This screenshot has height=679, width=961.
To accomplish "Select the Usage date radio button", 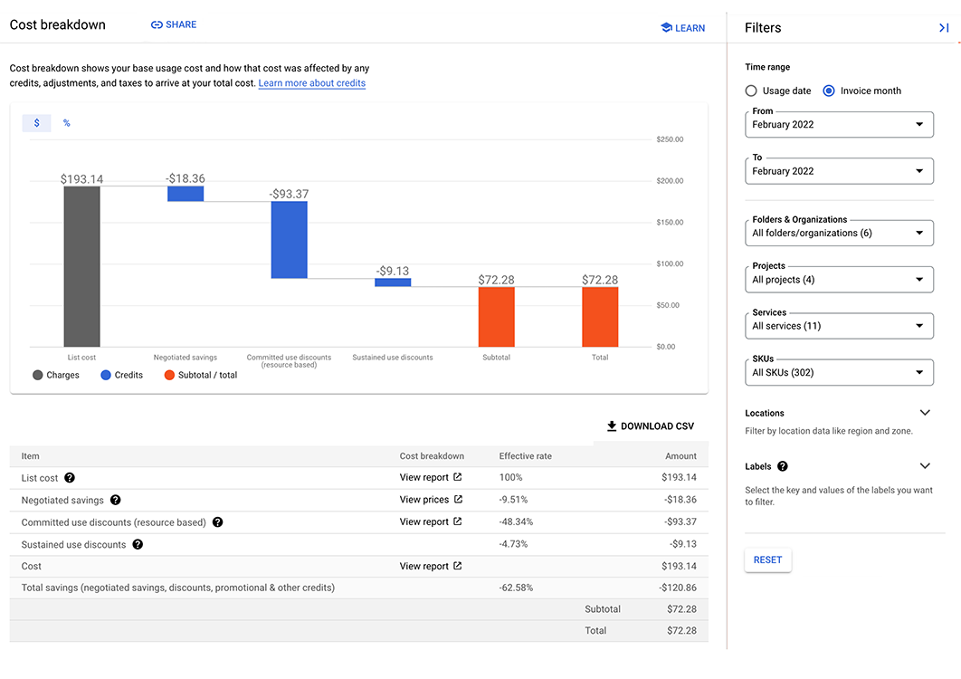I will [x=751, y=91].
